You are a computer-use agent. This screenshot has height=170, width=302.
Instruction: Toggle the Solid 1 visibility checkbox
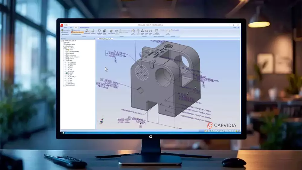(x=67, y=50)
